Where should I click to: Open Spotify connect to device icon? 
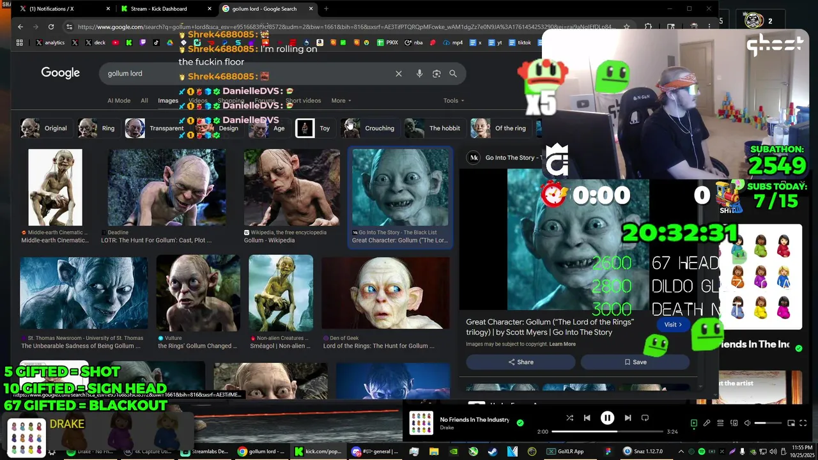click(x=734, y=423)
